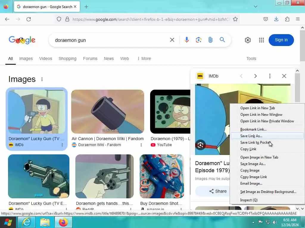Viewport: 305px width, 228px height.
Task: Select Save Link to Pocket
Action: coord(256,142)
